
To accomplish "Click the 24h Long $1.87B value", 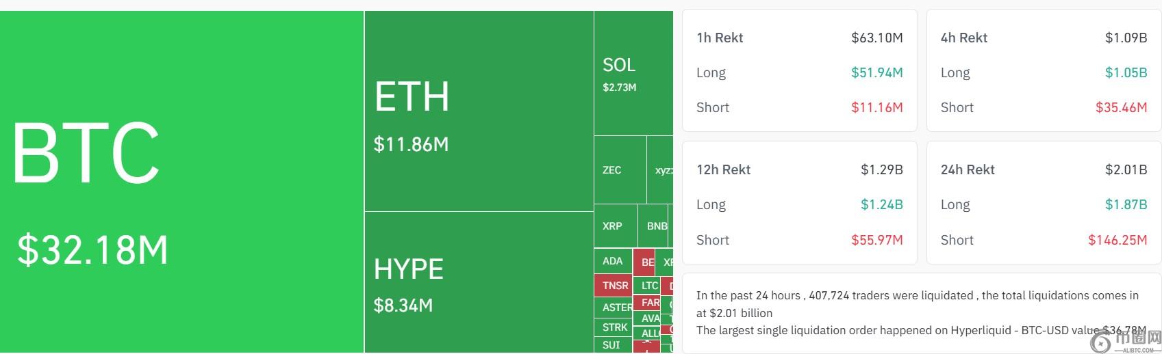I will coord(1126,205).
